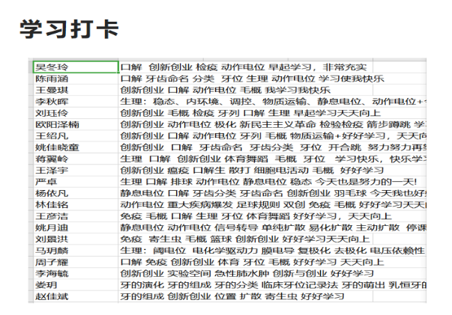Click the 学习打卡 slide title

coord(68,29)
